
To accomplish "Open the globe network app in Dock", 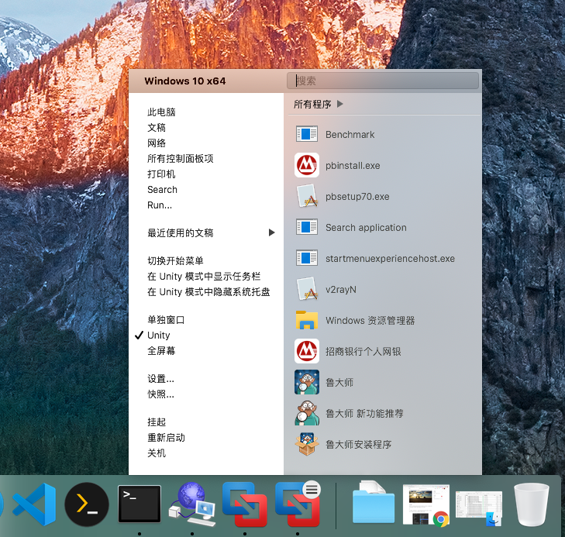I will click(x=192, y=504).
